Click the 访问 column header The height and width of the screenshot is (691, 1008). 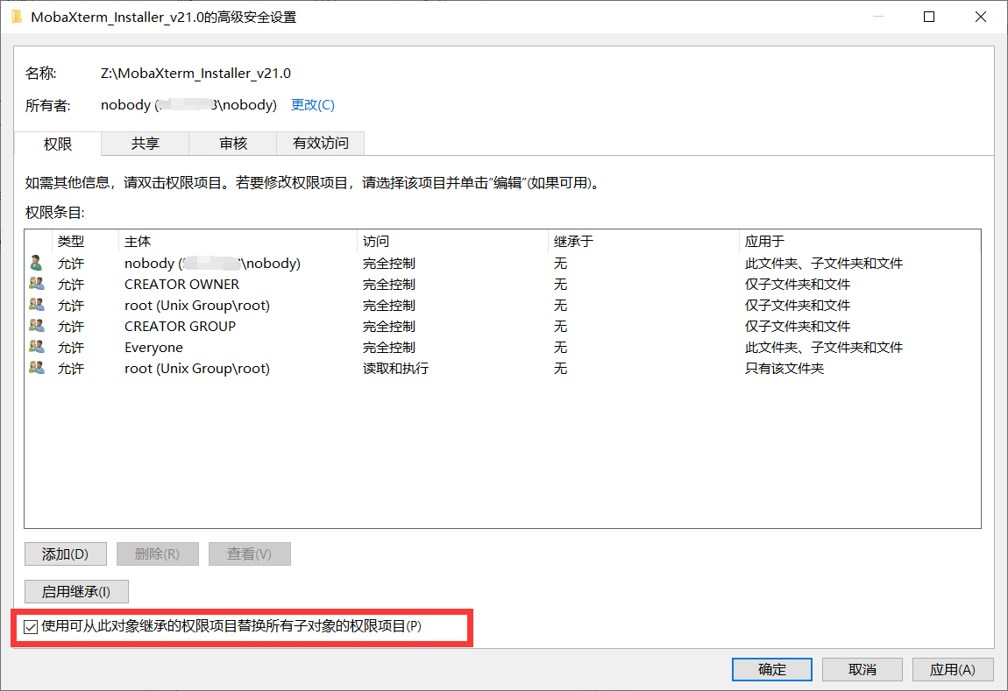pyautogui.click(x=452, y=242)
